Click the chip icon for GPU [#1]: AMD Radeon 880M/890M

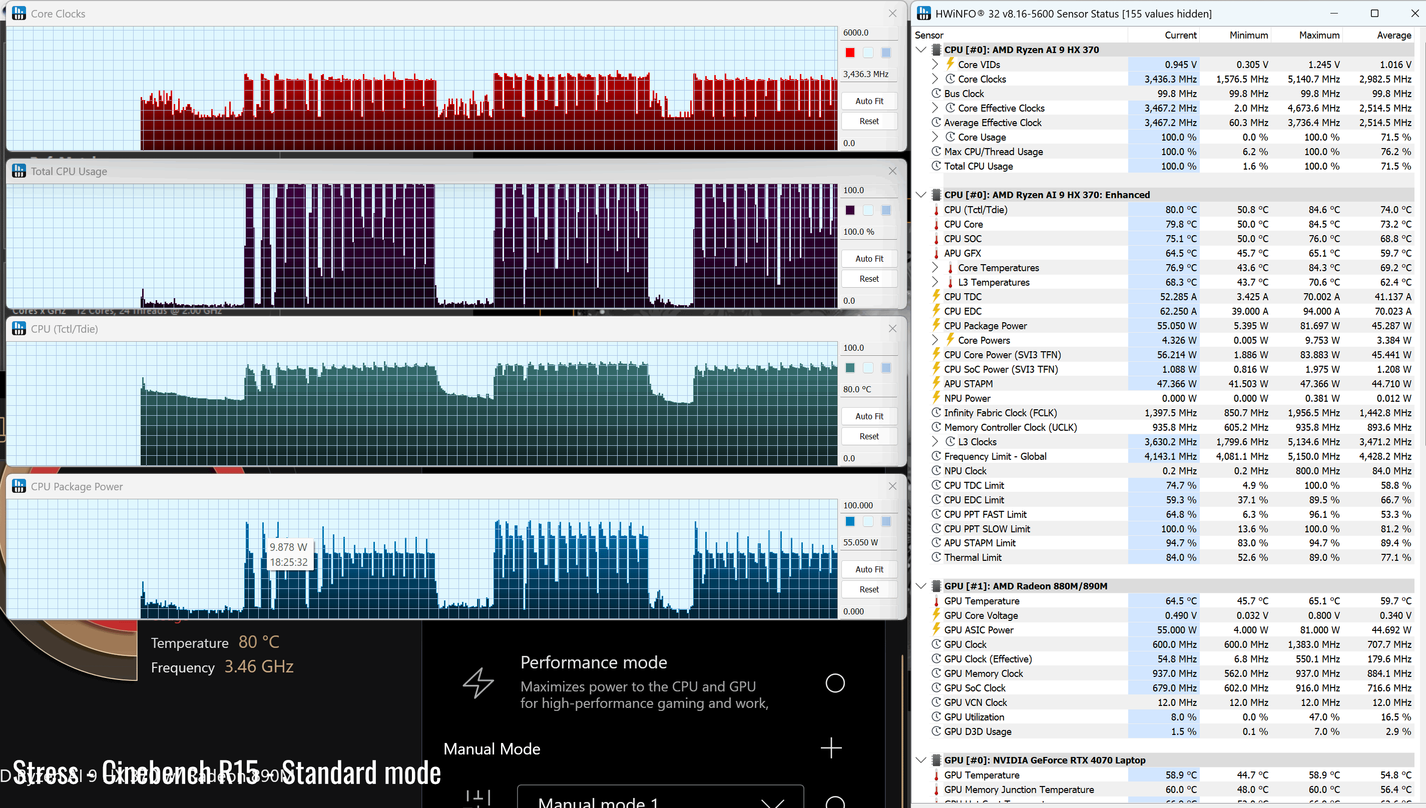point(936,586)
